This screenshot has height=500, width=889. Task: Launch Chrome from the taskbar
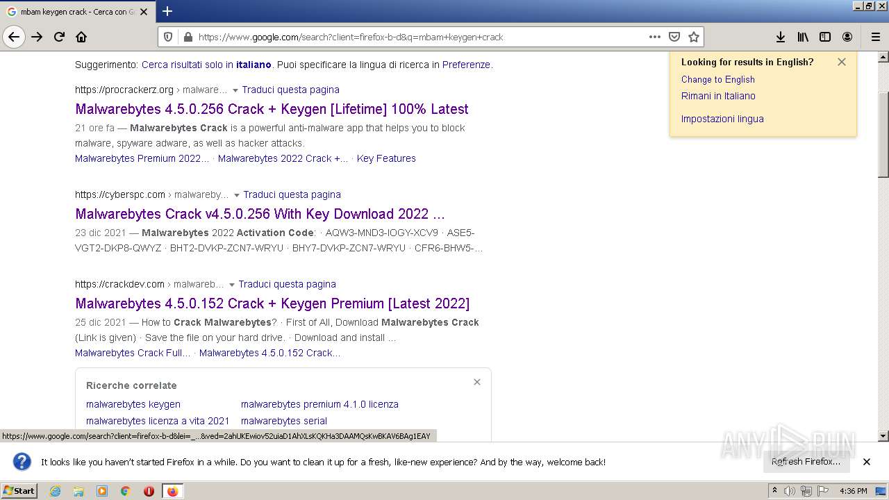tap(126, 491)
